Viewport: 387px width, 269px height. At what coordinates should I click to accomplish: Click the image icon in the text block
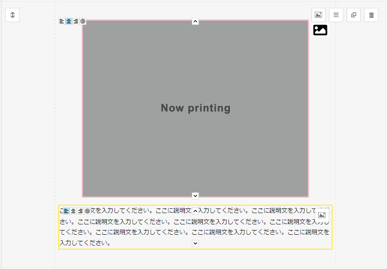tap(322, 215)
